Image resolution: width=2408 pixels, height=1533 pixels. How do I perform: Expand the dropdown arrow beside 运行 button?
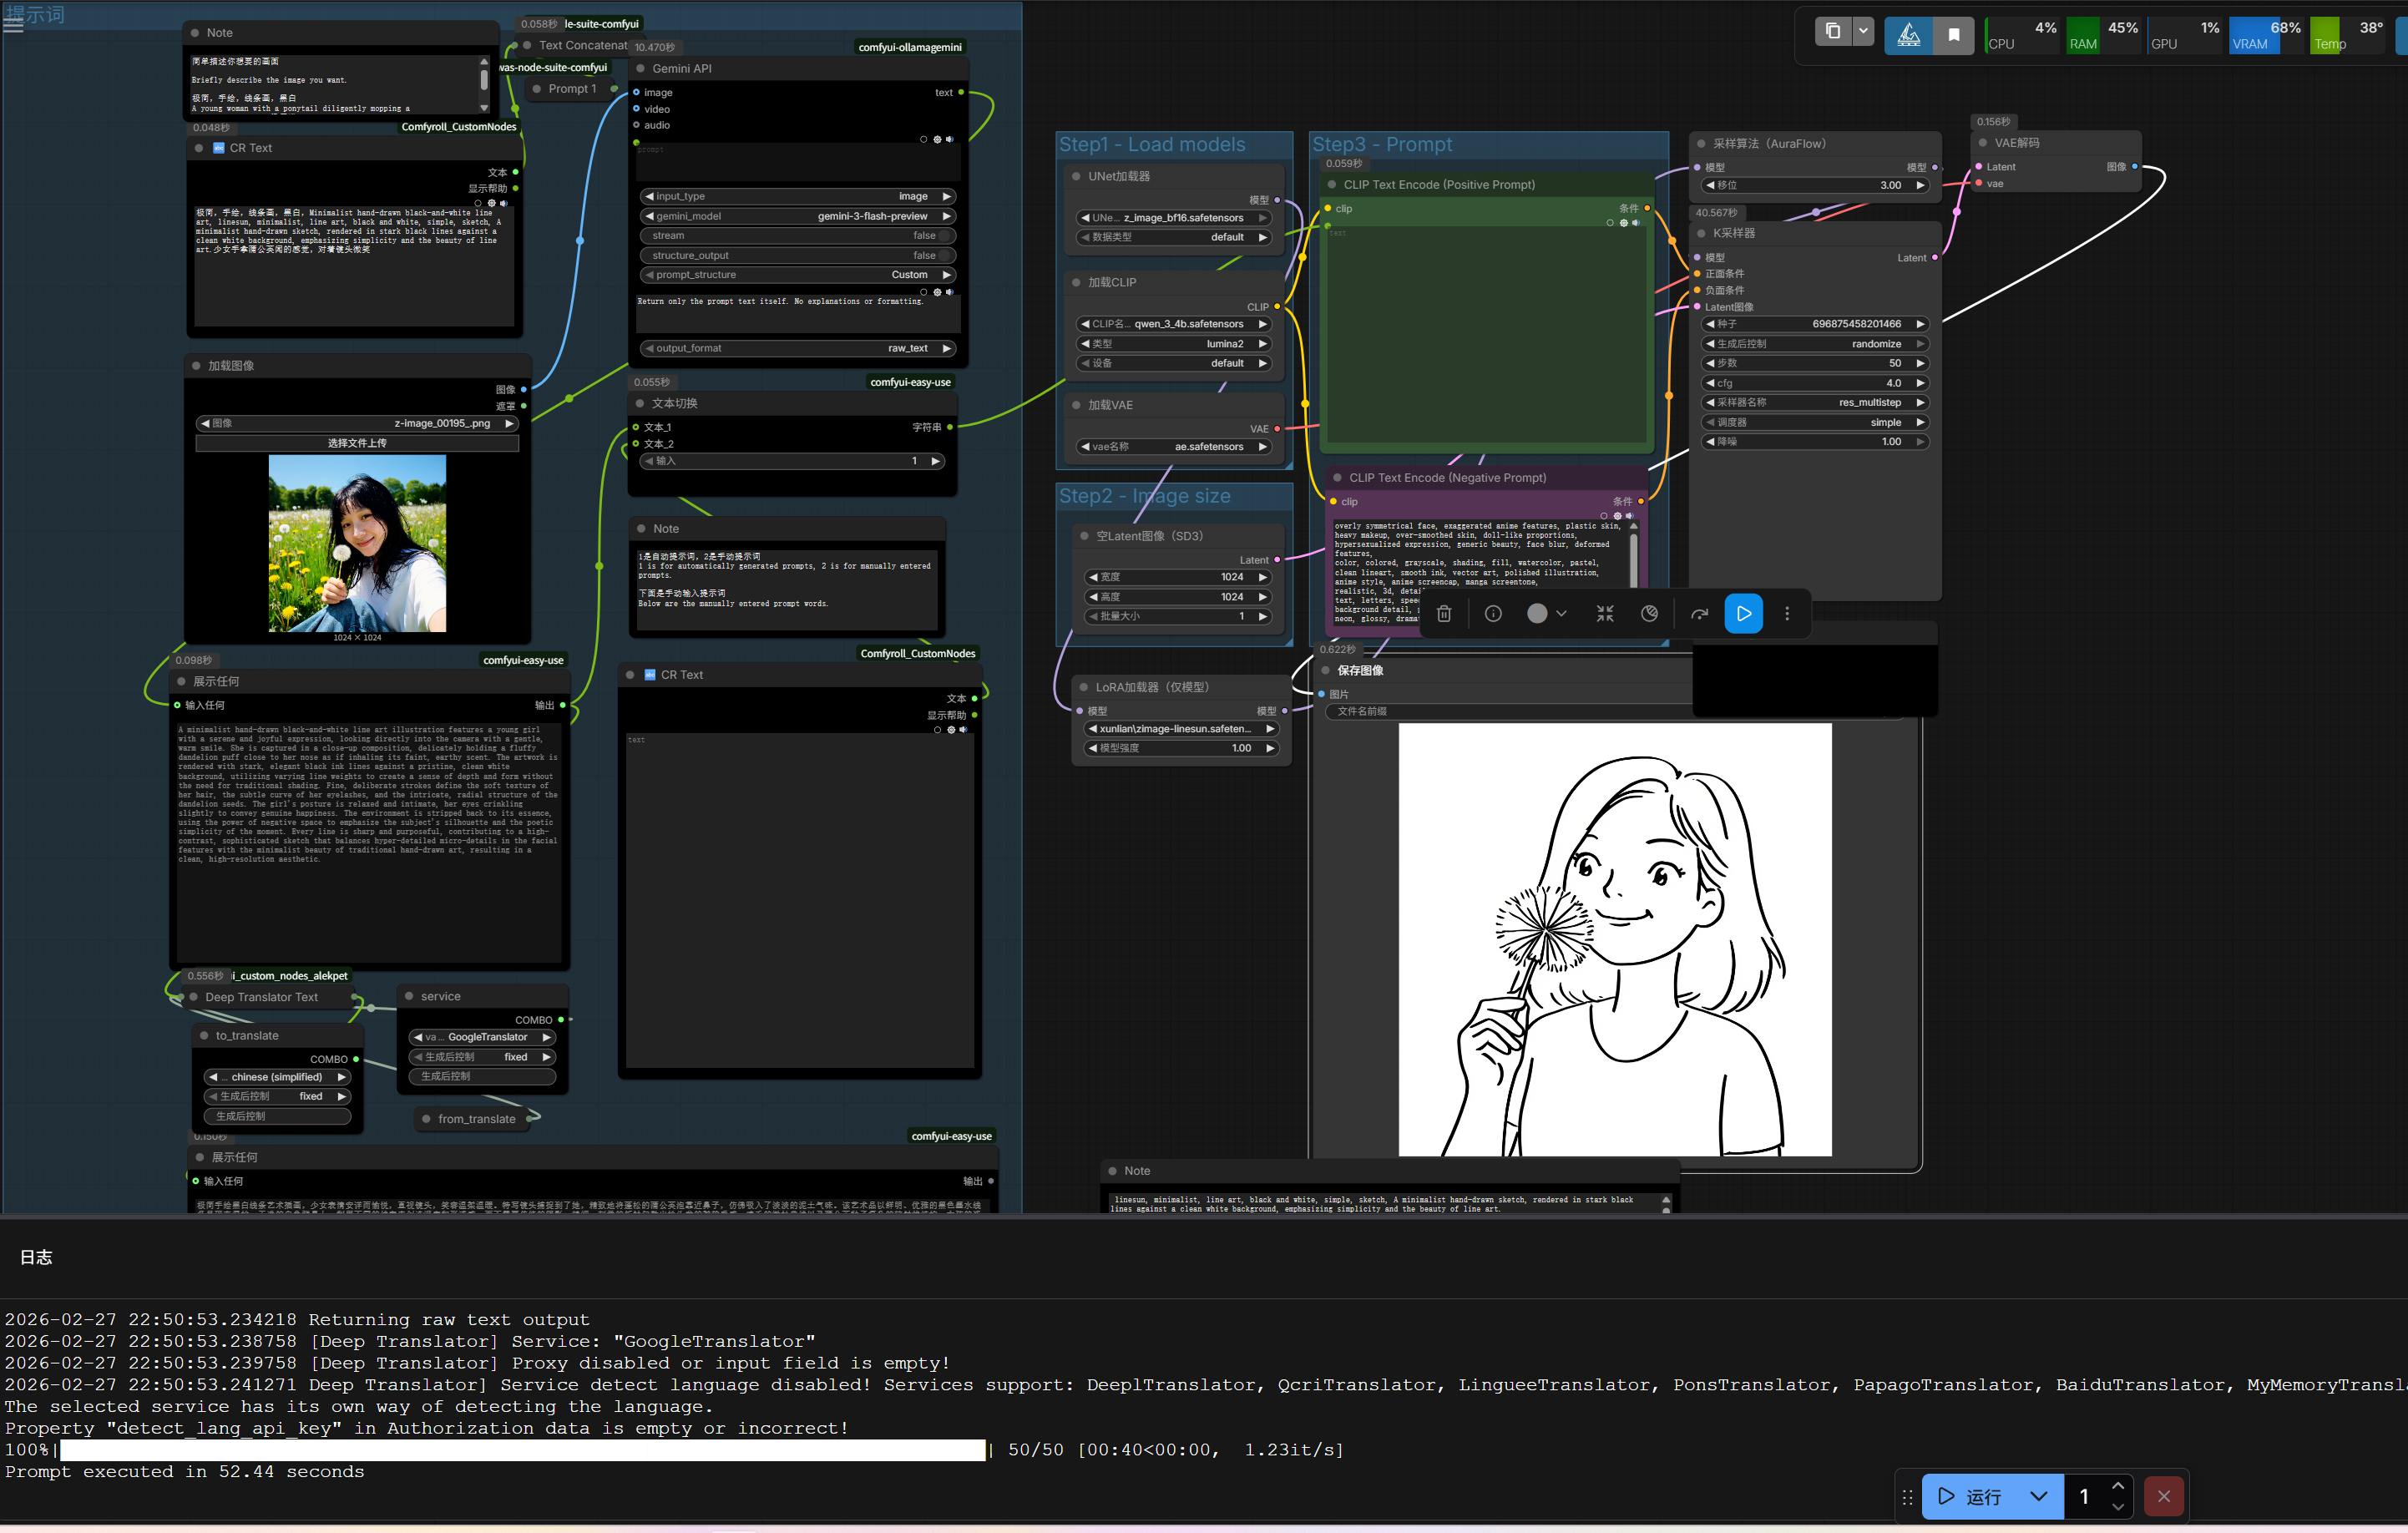click(x=2039, y=1496)
